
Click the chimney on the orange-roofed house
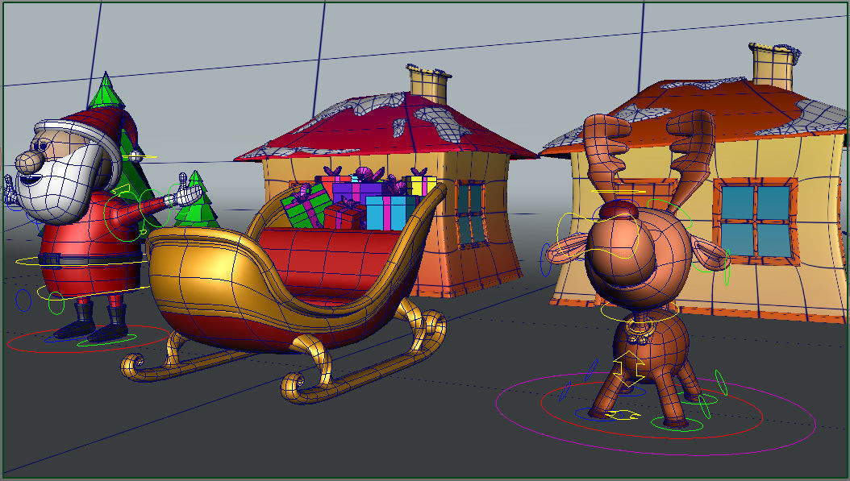pos(774,65)
